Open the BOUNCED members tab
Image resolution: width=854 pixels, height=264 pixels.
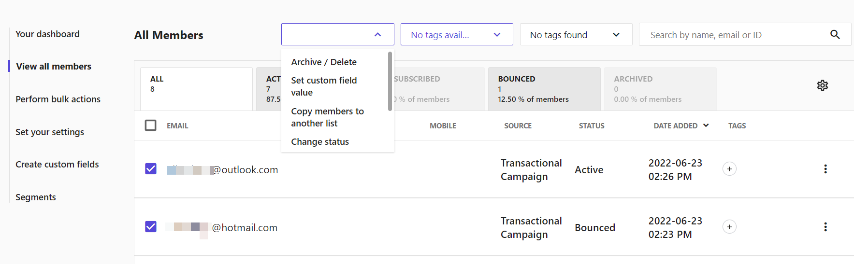(544, 89)
